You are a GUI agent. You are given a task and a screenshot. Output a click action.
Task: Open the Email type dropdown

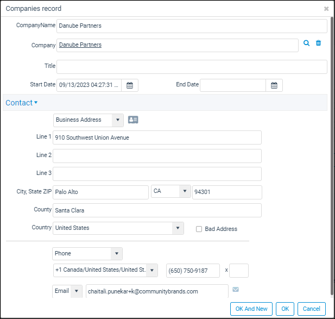(x=67, y=291)
